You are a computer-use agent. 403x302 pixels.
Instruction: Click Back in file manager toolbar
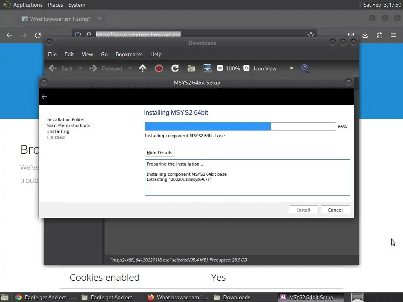pos(61,68)
